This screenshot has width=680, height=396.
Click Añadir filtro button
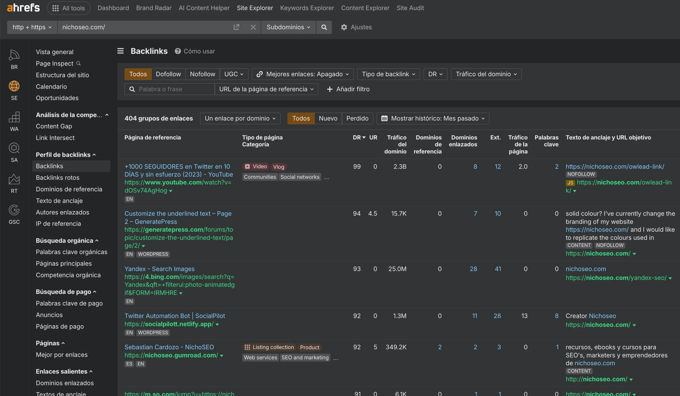pos(348,89)
